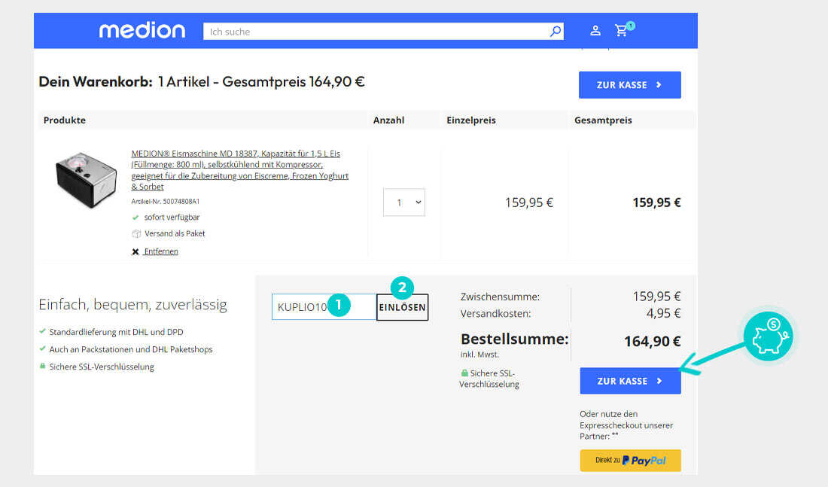Viewport: 828px width, 487px height.
Task: Click 'Zwischensumme:' label
Action: pyautogui.click(x=500, y=297)
